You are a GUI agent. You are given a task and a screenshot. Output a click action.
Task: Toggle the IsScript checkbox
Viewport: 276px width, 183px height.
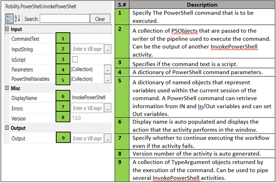click(x=76, y=59)
